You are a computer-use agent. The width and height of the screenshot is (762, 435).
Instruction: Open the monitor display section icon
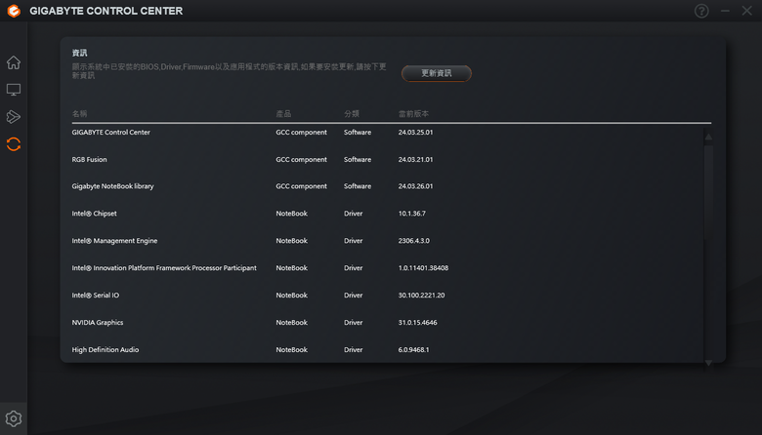click(14, 90)
